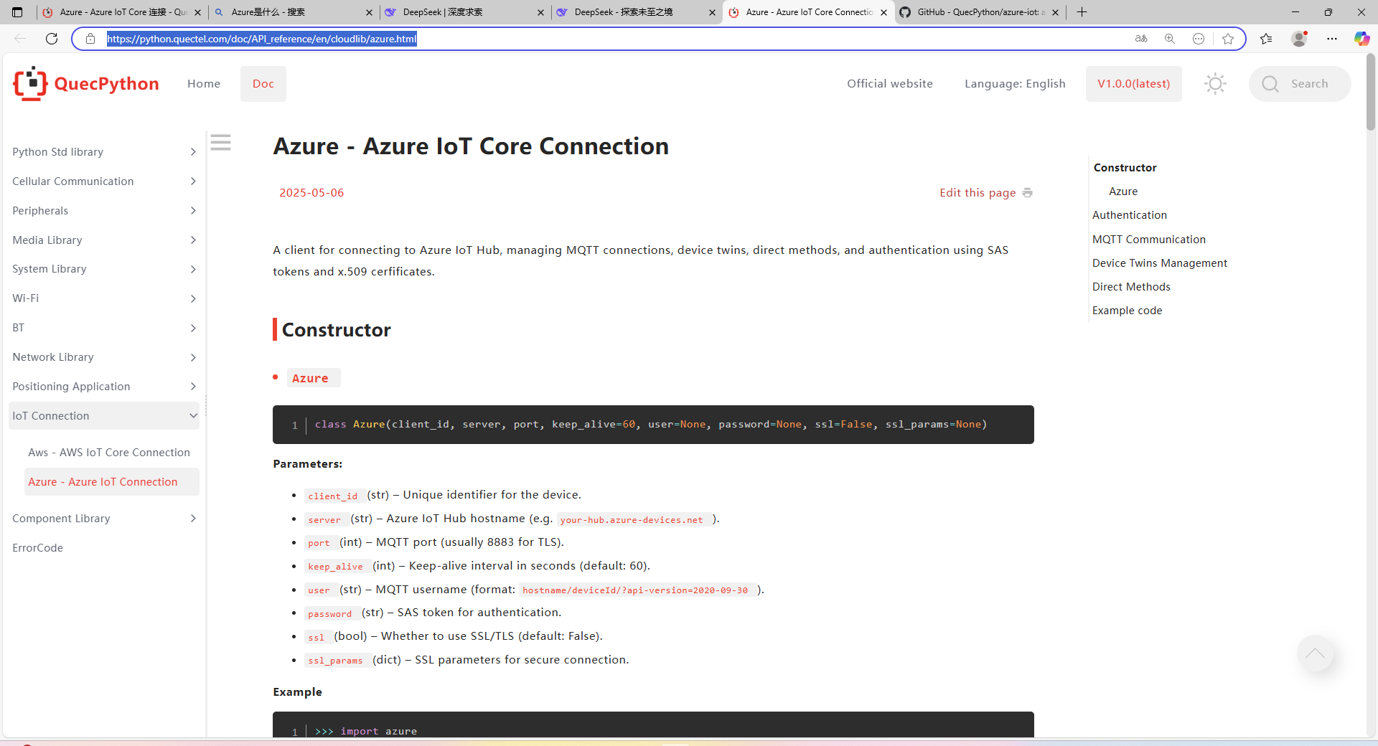Click the printer icon beside Edit this page
The image size is (1378, 746).
[1027, 193]
